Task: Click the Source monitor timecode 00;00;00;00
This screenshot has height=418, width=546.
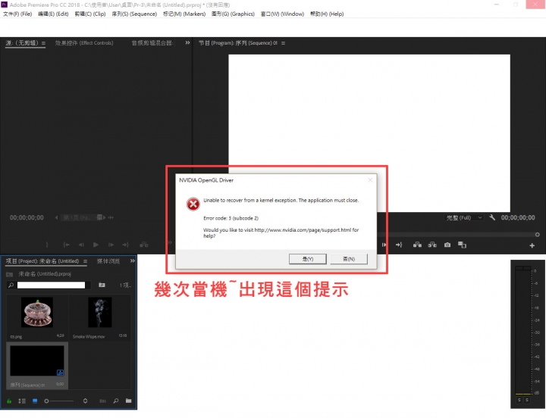Action: 27,217
